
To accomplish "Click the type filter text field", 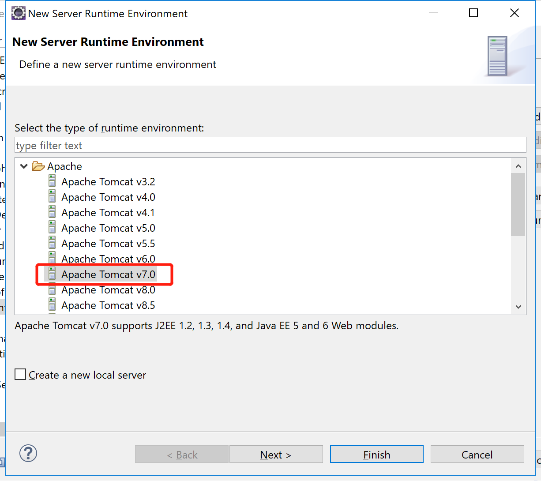I will 270,145.
